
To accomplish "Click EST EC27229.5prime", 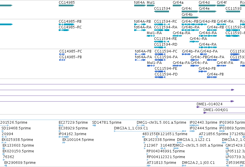I will click(61, 125).
